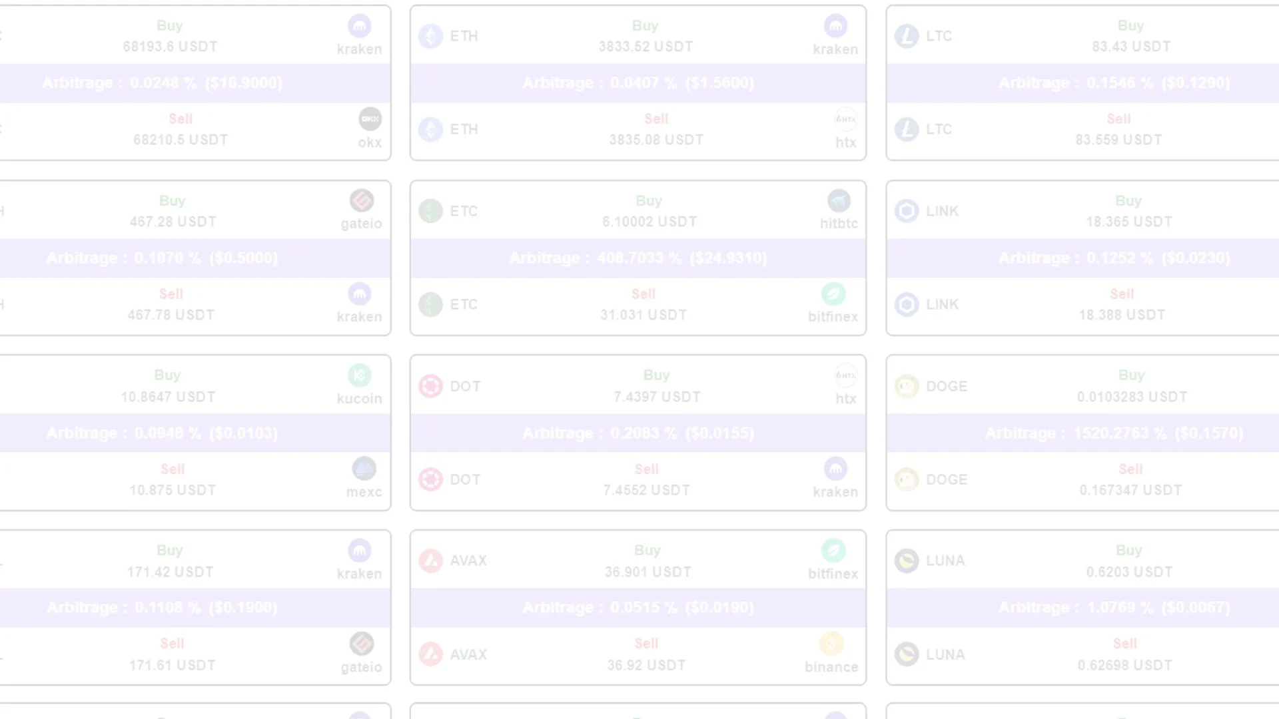Click the kucoin exchange icon
Viewport: 1279px width, 719px height.
(x=360, y=375)
